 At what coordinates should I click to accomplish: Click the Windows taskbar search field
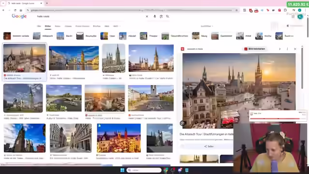144,170
